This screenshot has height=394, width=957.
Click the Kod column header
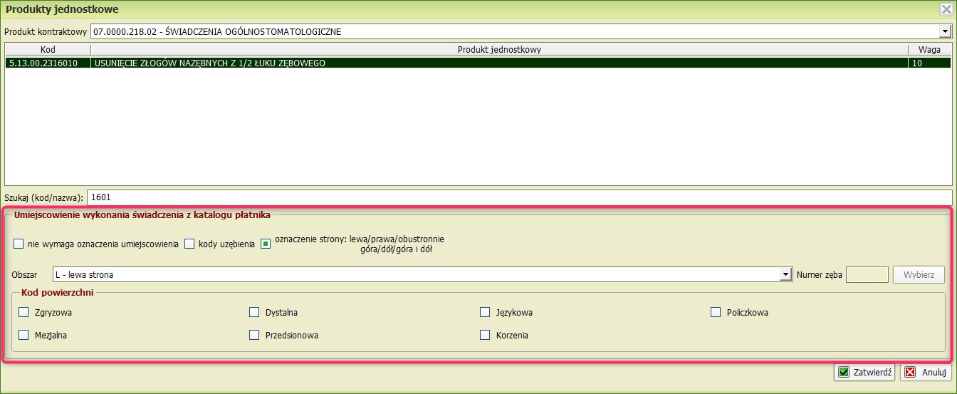48,50
